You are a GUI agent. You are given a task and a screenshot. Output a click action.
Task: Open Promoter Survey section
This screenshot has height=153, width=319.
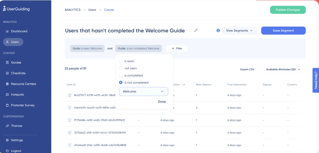22,105
